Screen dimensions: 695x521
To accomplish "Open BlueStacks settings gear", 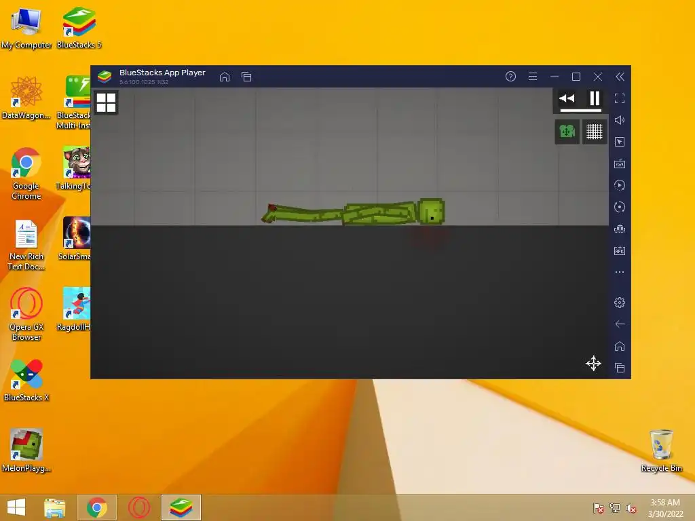I will coord(620,303).
